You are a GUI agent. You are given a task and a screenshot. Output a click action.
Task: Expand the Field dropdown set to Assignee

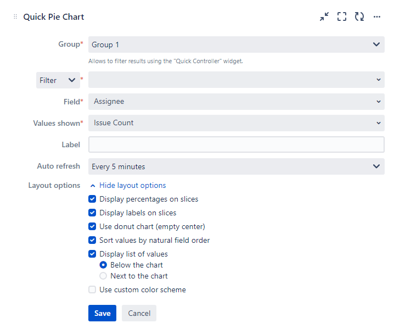point(236,102)
